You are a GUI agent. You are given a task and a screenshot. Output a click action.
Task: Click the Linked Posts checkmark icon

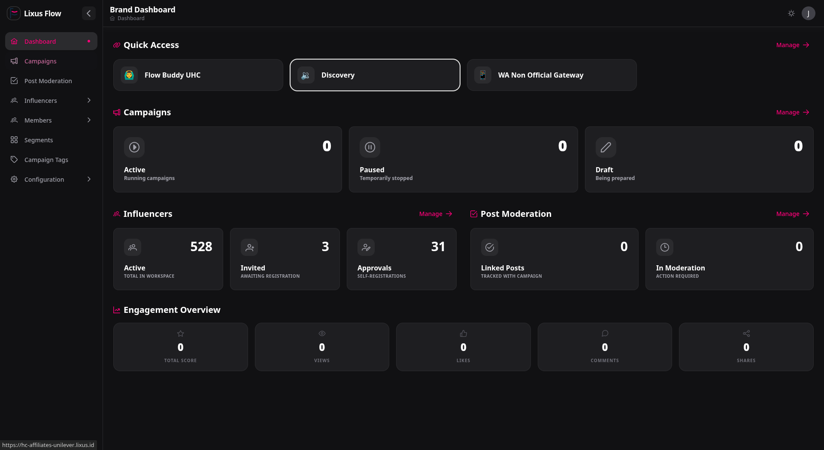(490, 247)
